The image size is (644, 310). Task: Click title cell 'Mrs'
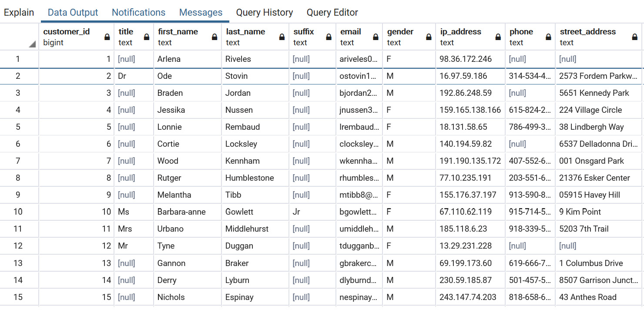coord(134,229)
